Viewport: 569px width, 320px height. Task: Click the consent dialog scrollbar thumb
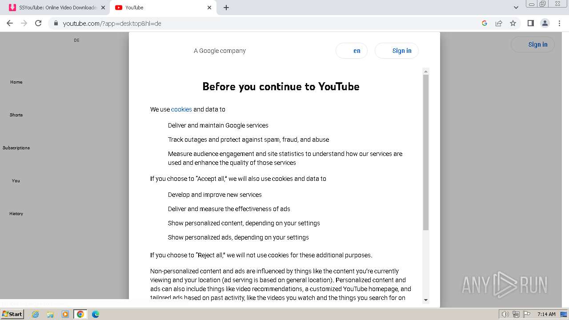point(426,152)
